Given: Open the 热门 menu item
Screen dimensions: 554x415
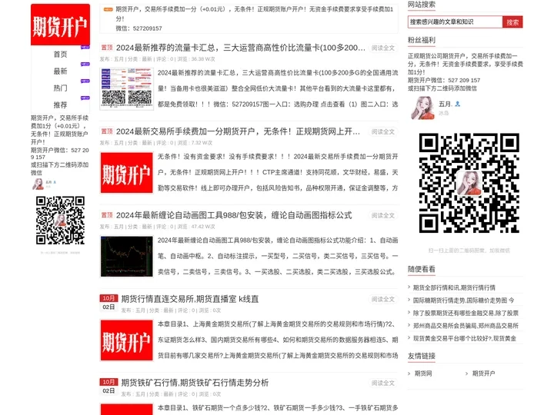Looking at the screenshot, I should [x=60, y=88].
